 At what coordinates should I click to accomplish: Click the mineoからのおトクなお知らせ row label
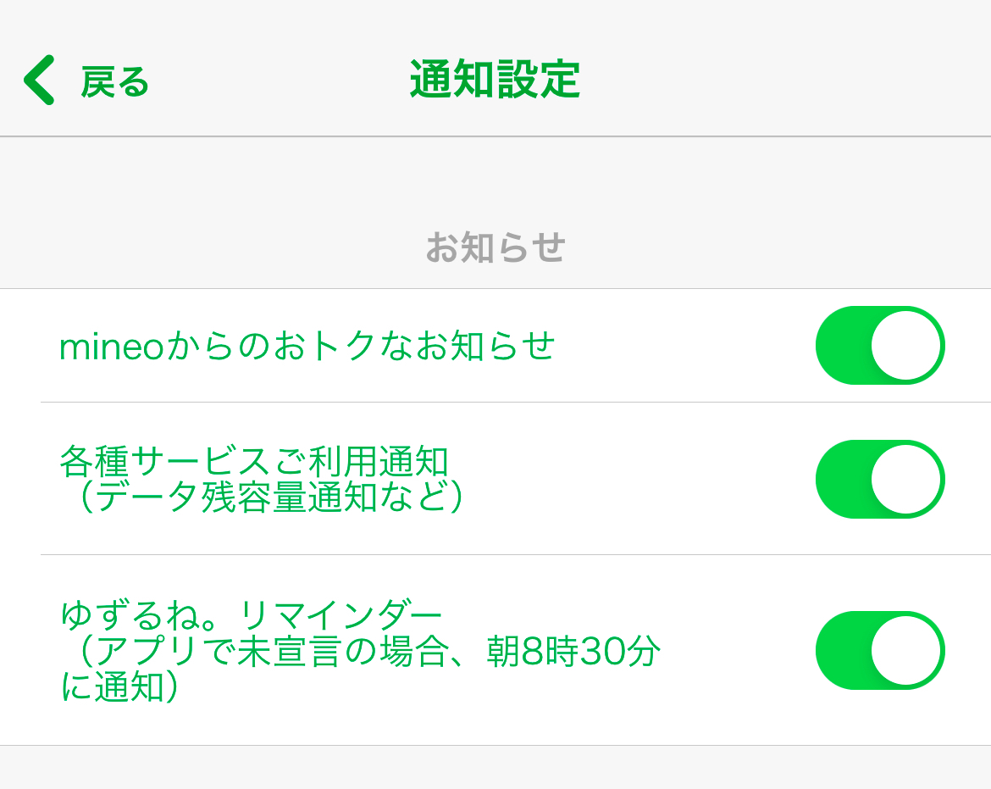pos(307,346)
